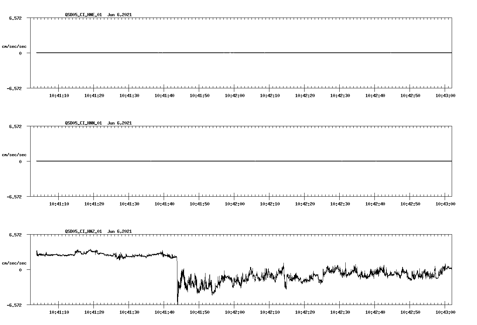Screen dimensions: 477x325
Task: Click the 10:42:00 time label under HNZ plot
Action: [x=235, y=312]
